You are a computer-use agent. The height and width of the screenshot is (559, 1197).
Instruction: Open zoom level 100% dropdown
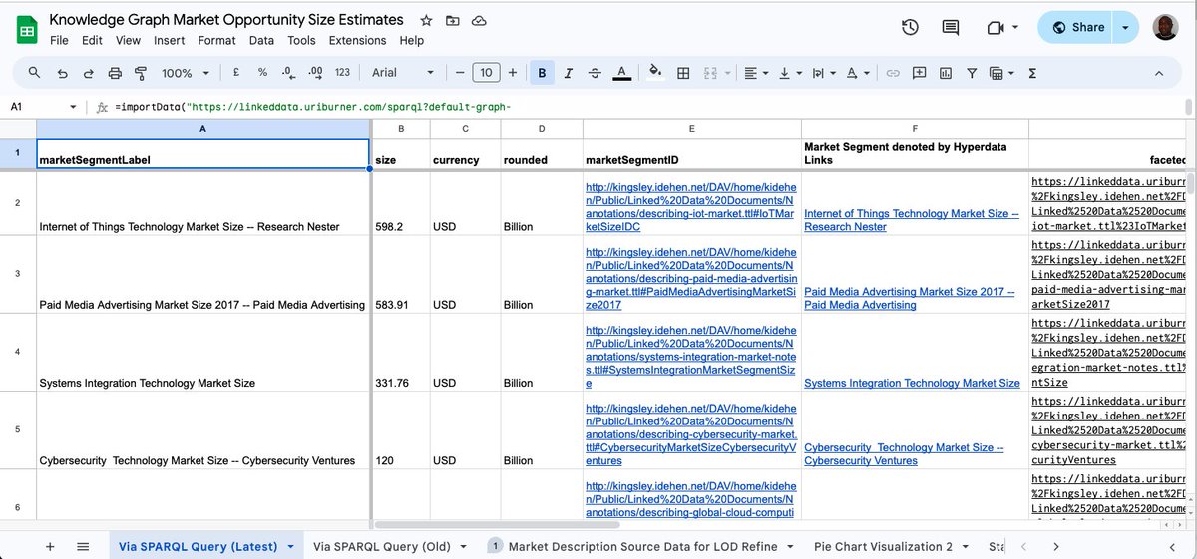click(x=184, y=73)
